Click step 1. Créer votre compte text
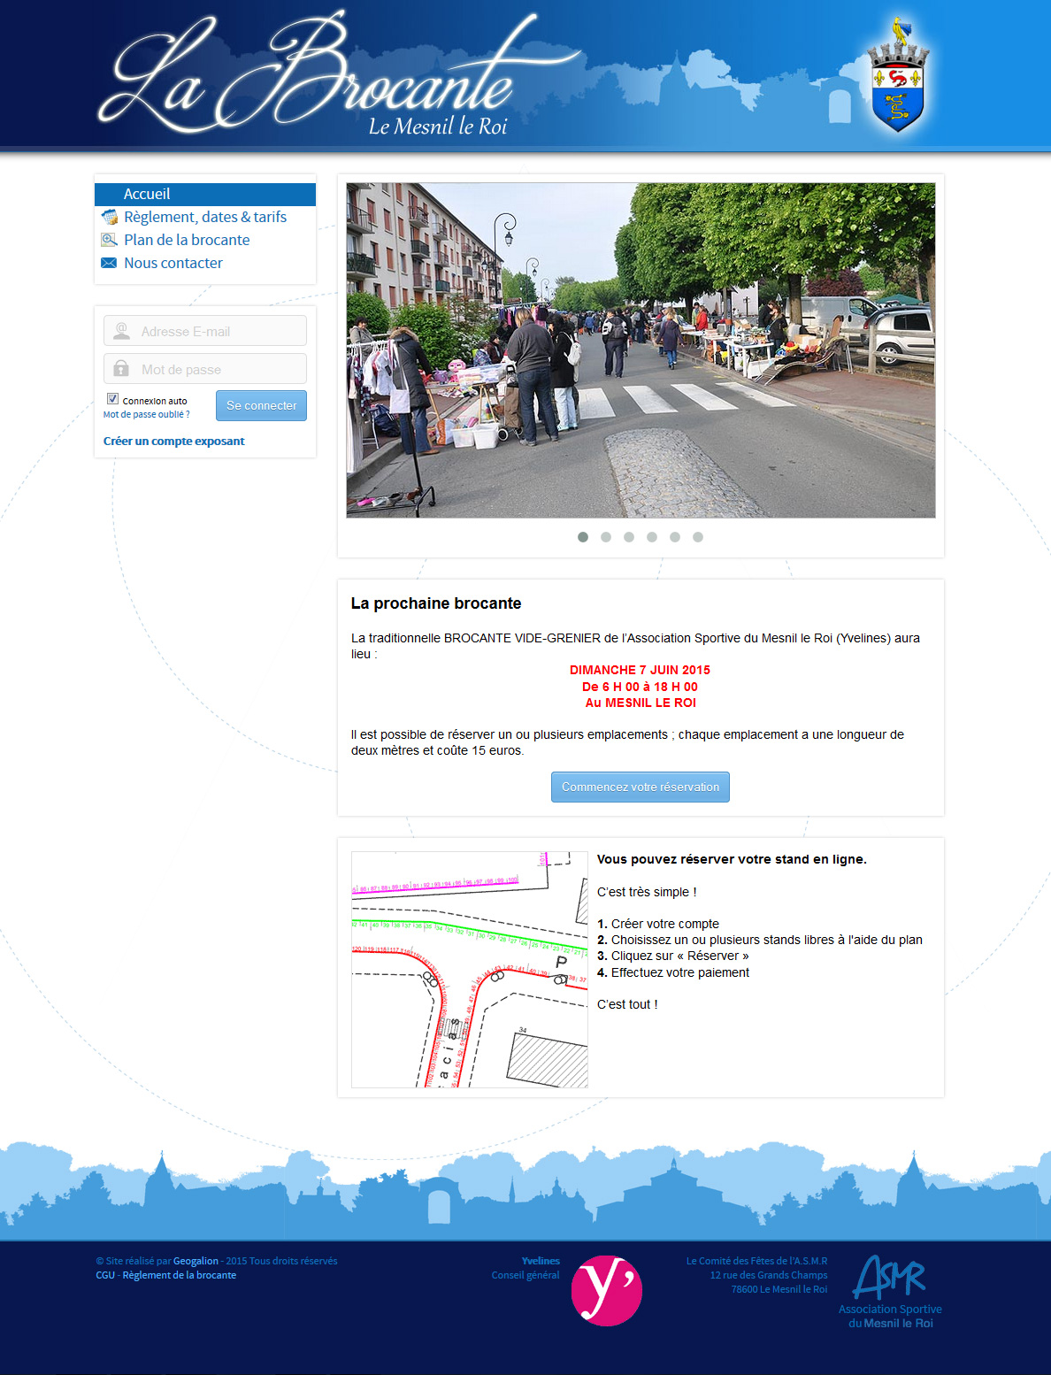This screenshot has height=1375, width=1051. coord(658,924)
